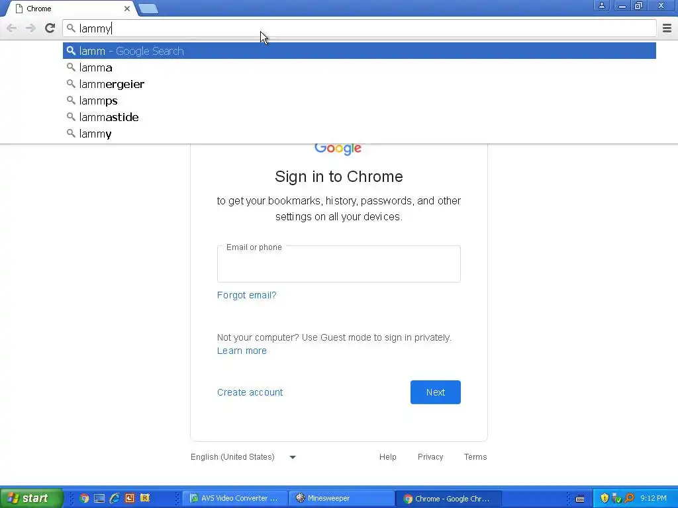Open the Windows start menu
The image size is (678, 508).
[x=32, y=498]
